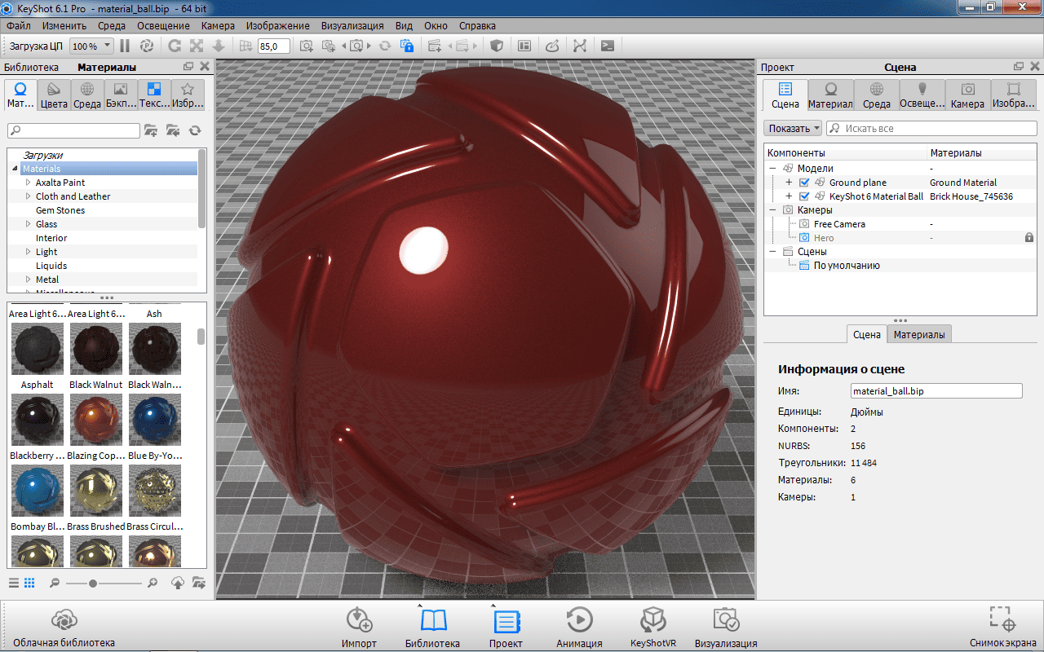
Task: Click the scene name field material_ball.bip
Action: [x=936, y=391]
